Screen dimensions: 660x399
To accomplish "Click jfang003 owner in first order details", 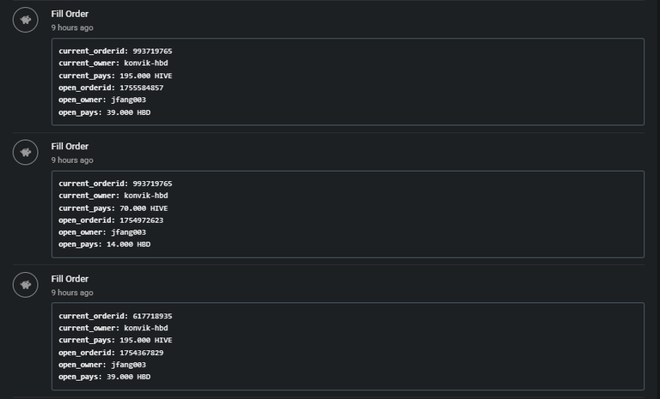I will tap(128, 100).
